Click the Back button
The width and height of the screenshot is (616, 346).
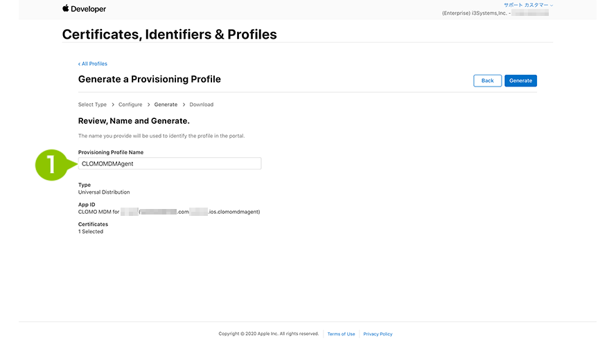tap(488, 81)
